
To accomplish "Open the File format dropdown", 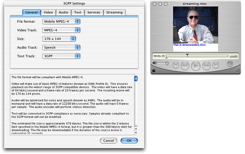I will tap(61, 21).
